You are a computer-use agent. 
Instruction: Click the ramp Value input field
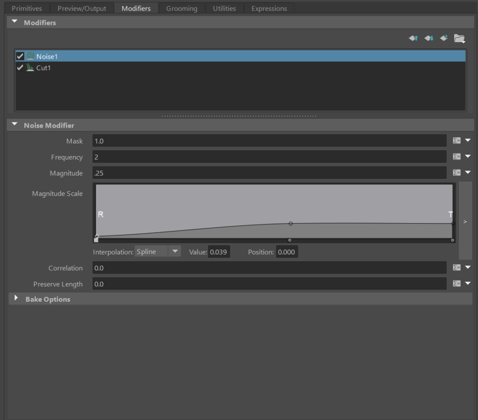pyautogui.click(x=219, y=252)
